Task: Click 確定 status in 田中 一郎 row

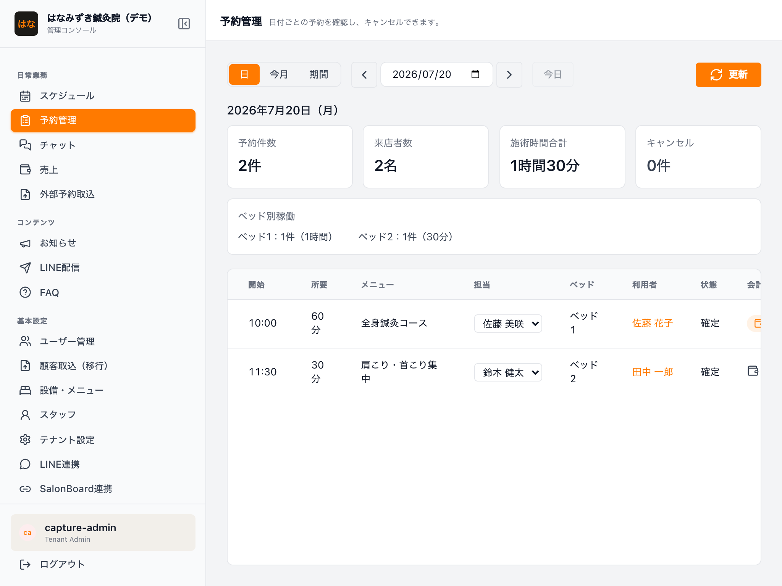Action: coord(710,372)
